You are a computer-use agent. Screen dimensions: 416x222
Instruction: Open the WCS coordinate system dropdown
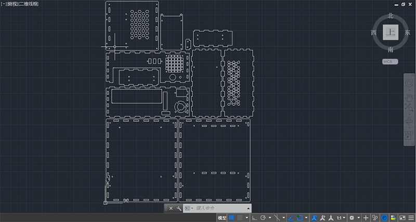[x=390, y=61]
